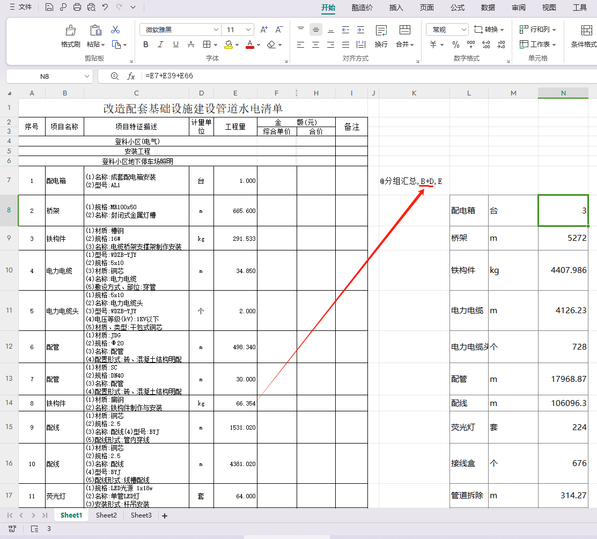Viewport: 597px width, 539px height.
Task: Toggle Italic formatting
Action: click(x=160, y=45)
